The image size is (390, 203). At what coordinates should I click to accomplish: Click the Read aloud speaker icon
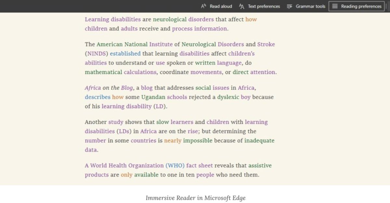pyautogui.click(x=204, y=6)
